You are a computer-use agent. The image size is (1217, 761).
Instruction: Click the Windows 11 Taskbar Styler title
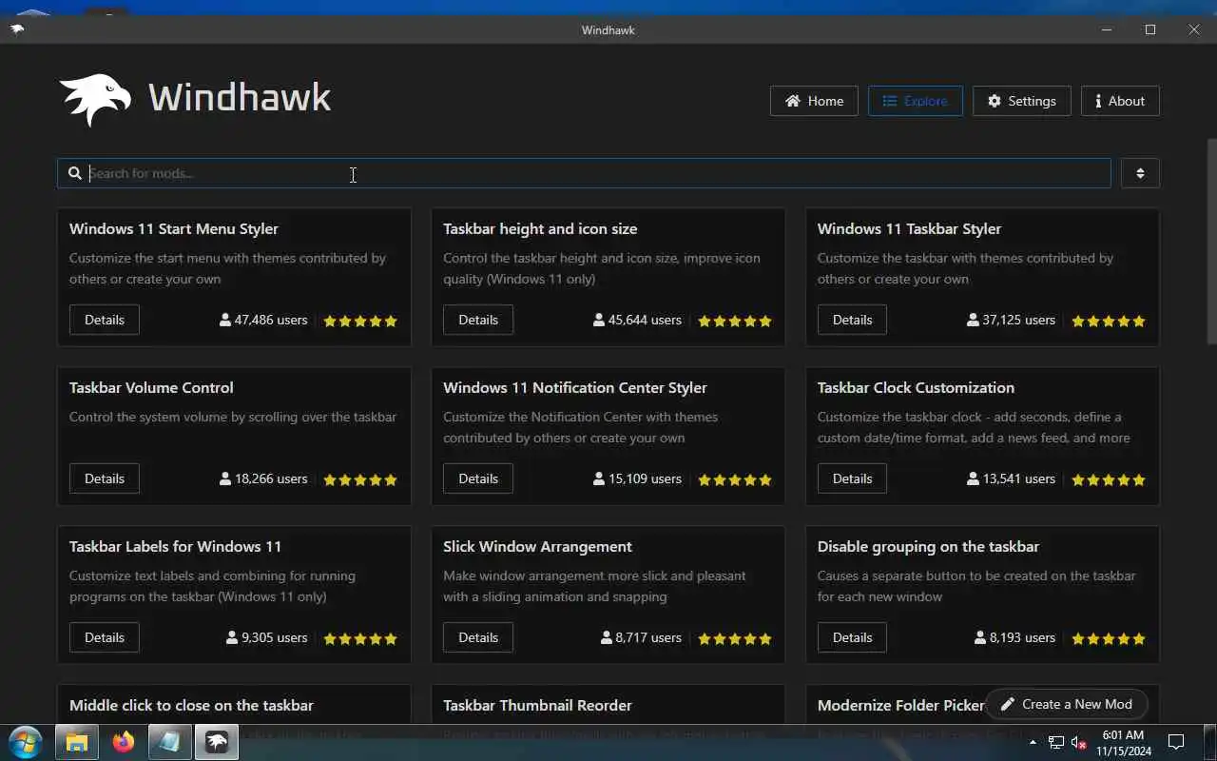(x=909, y=228)
